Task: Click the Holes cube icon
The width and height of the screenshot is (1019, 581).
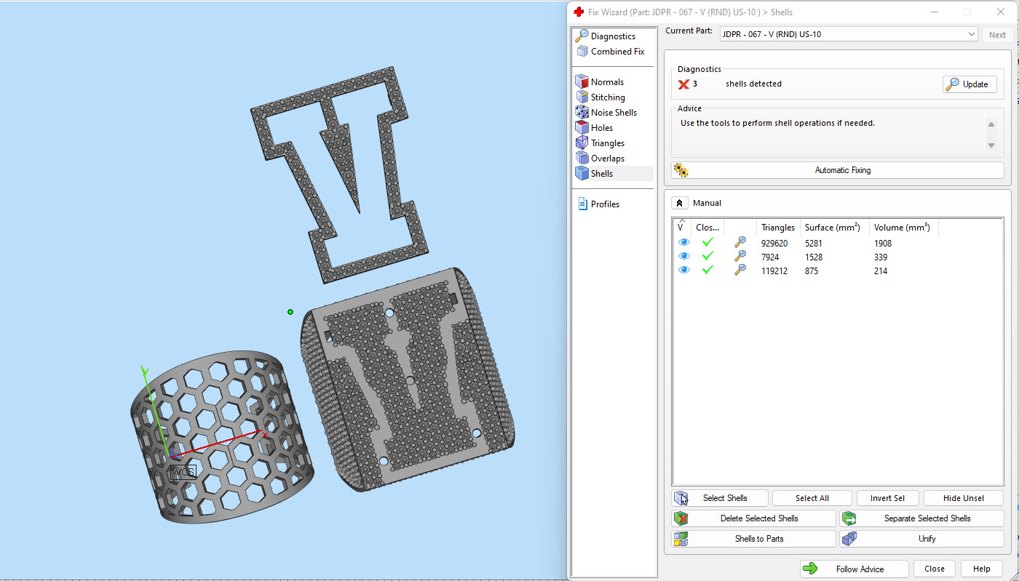Action: tap(582, 127)
